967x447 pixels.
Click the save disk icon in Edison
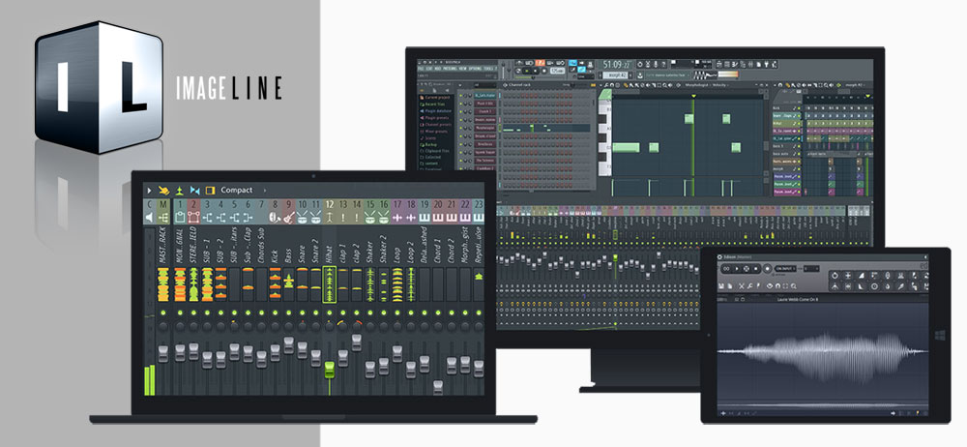(x=721, y=285)
